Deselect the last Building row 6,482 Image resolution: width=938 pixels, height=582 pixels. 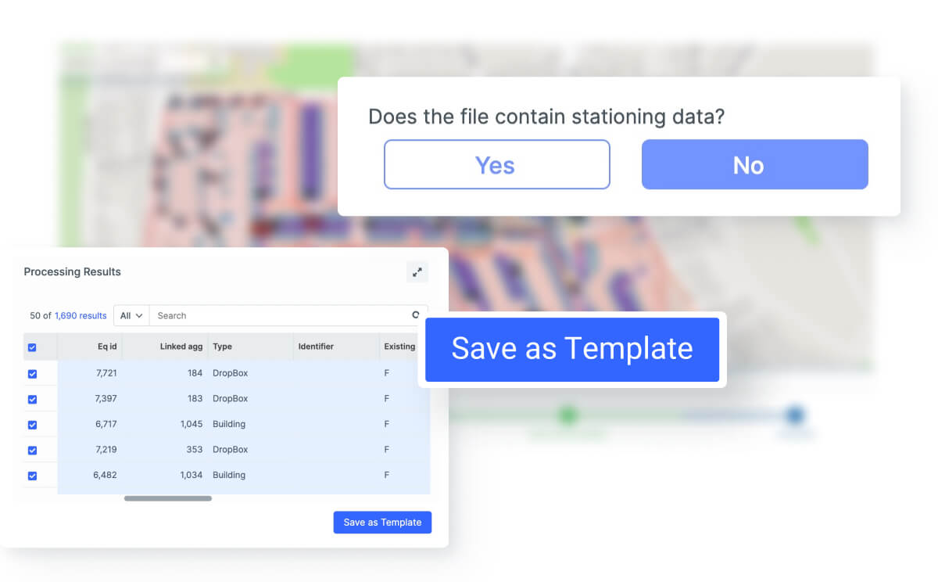32,475
